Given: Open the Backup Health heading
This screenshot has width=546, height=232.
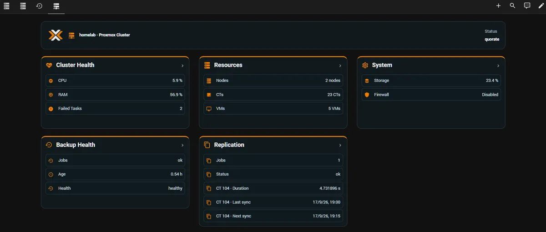Looking at the screenshot, I should pos(76,145).
